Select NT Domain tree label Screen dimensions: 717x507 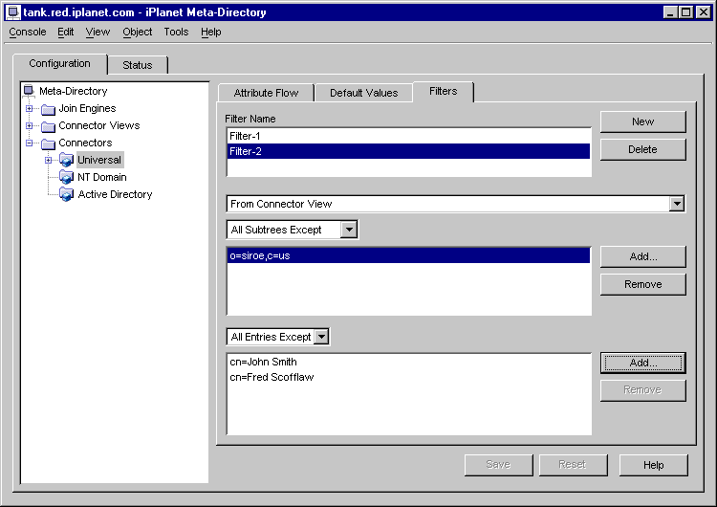102,177
